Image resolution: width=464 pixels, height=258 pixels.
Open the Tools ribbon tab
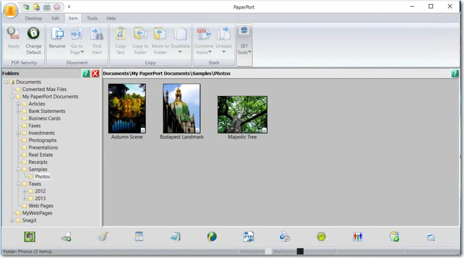point(92,18)
